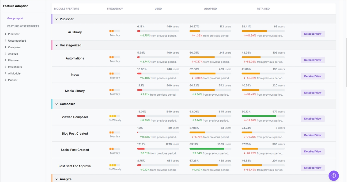347x182 pixels.
Task: Click Detailed View for Social Post Created
Action: 313,151
